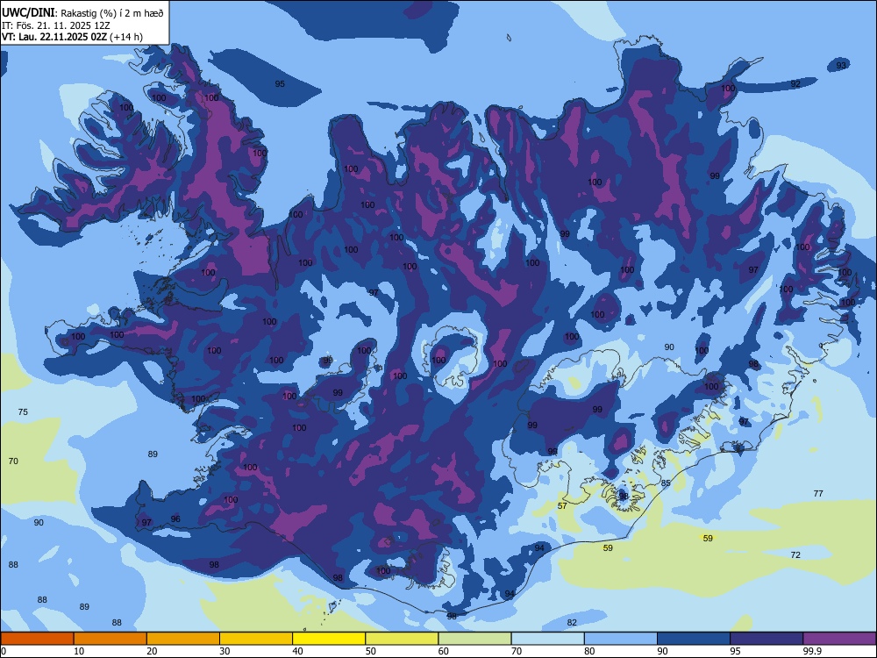Click legend tick label '60'

point(444,651)
